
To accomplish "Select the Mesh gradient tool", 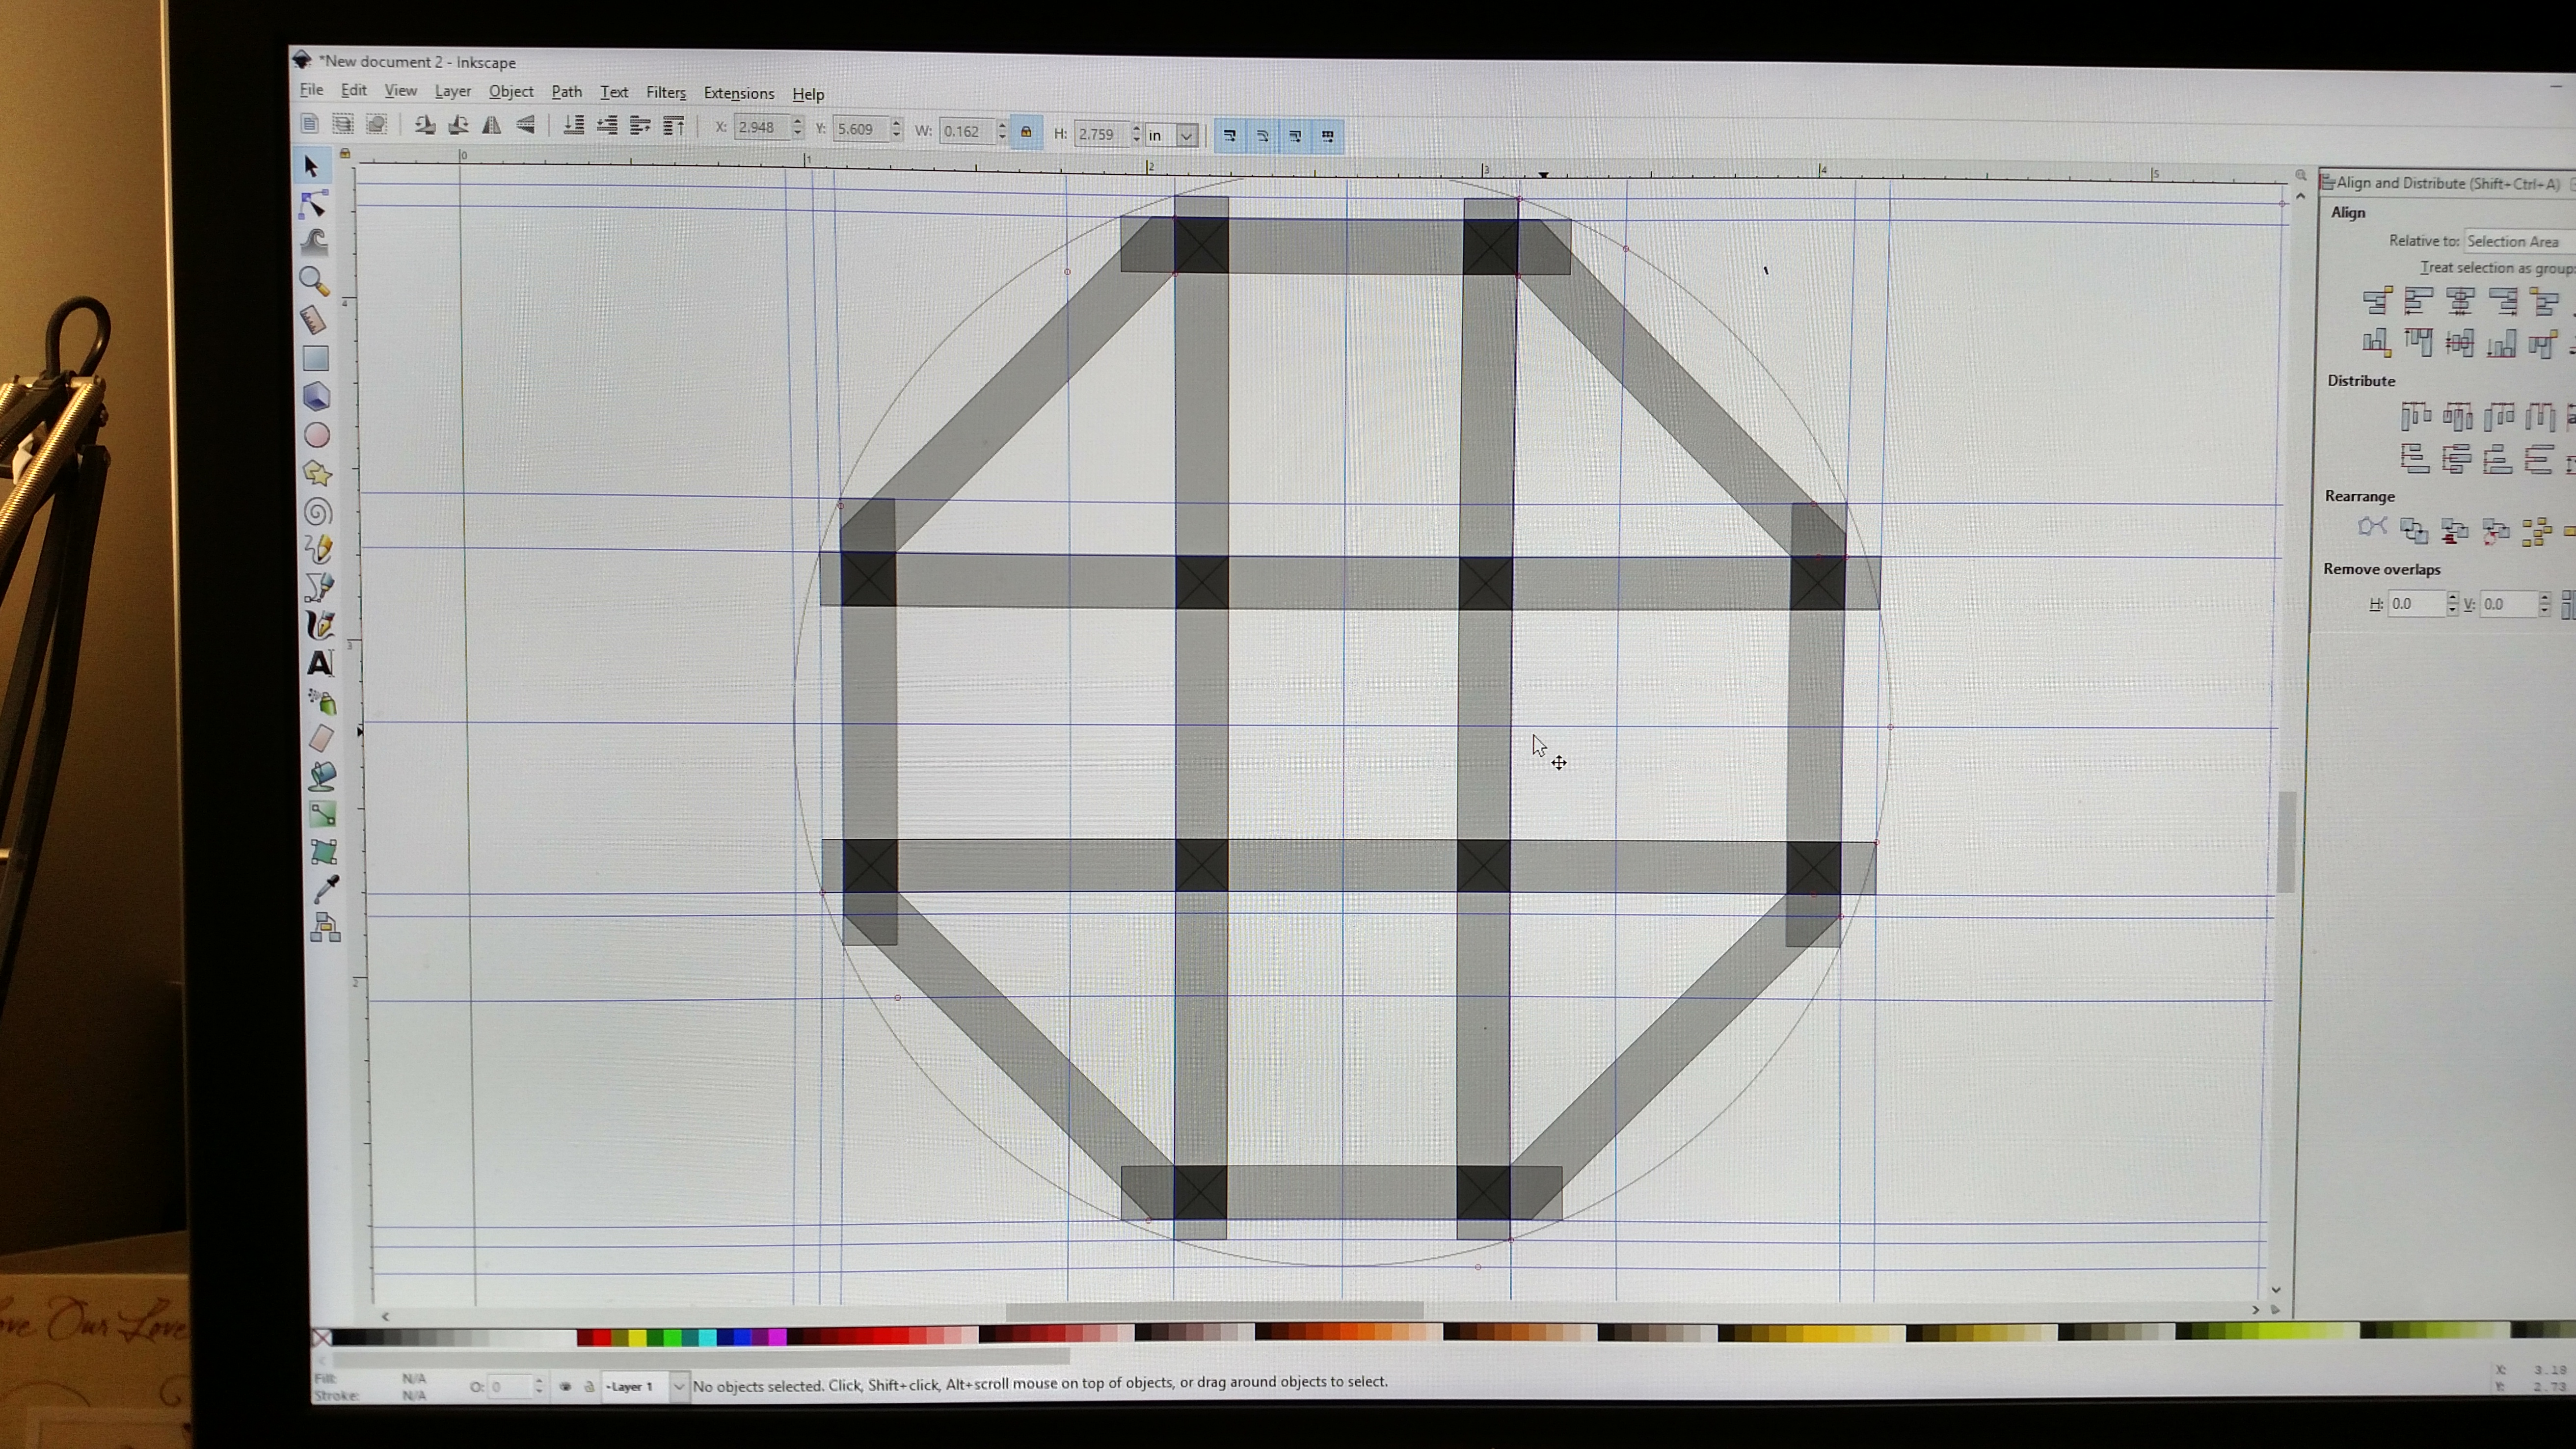I will click(x=324, y=852).
